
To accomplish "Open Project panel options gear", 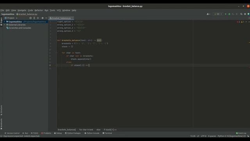I will pyautogui.click(x=43, y=18).
